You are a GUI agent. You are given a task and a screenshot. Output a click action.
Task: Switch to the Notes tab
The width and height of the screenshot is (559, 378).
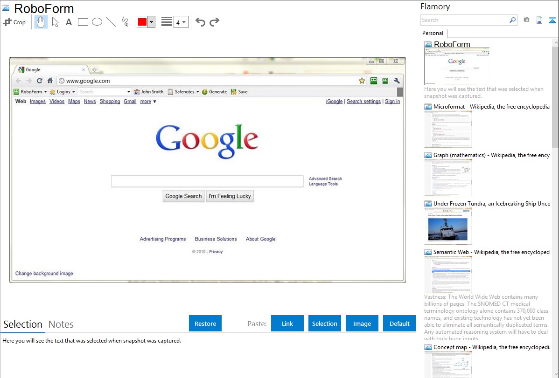click(61, 324)
